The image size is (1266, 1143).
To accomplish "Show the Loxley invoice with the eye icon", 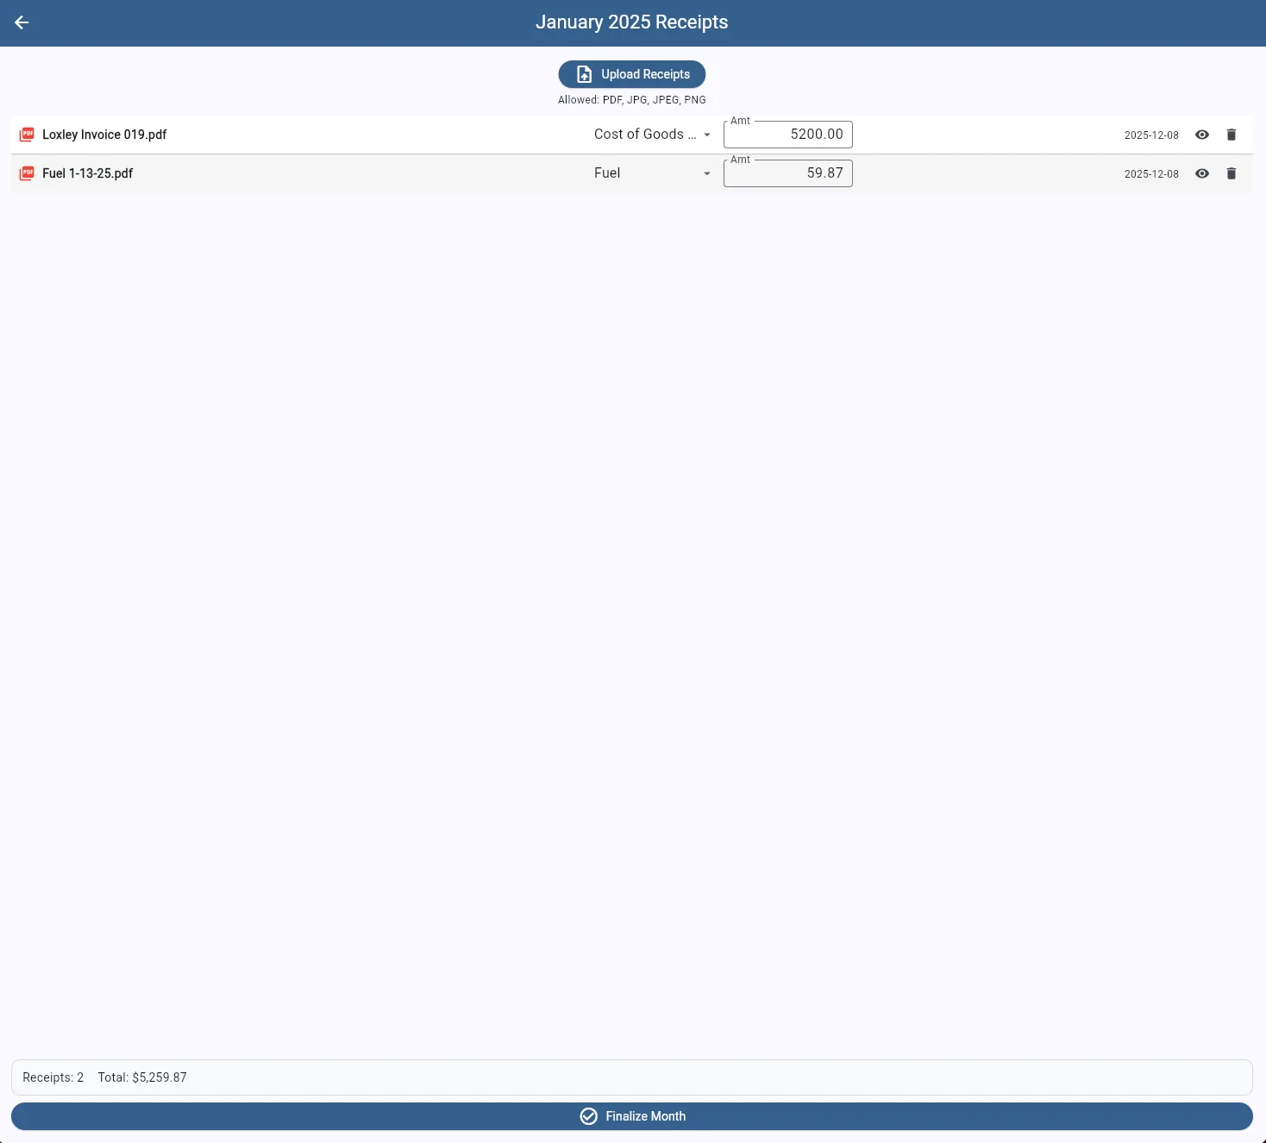I will [x=1202, y=135].
